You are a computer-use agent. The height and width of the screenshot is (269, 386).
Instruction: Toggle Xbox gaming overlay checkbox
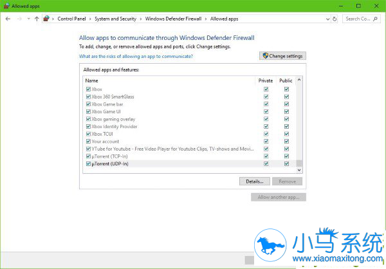[x=88, y=119]
